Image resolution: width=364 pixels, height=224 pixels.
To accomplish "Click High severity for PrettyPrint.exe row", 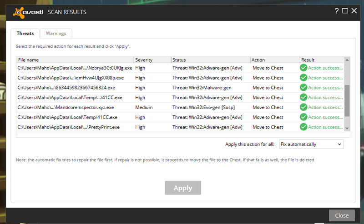I will (x=140, y=127).
